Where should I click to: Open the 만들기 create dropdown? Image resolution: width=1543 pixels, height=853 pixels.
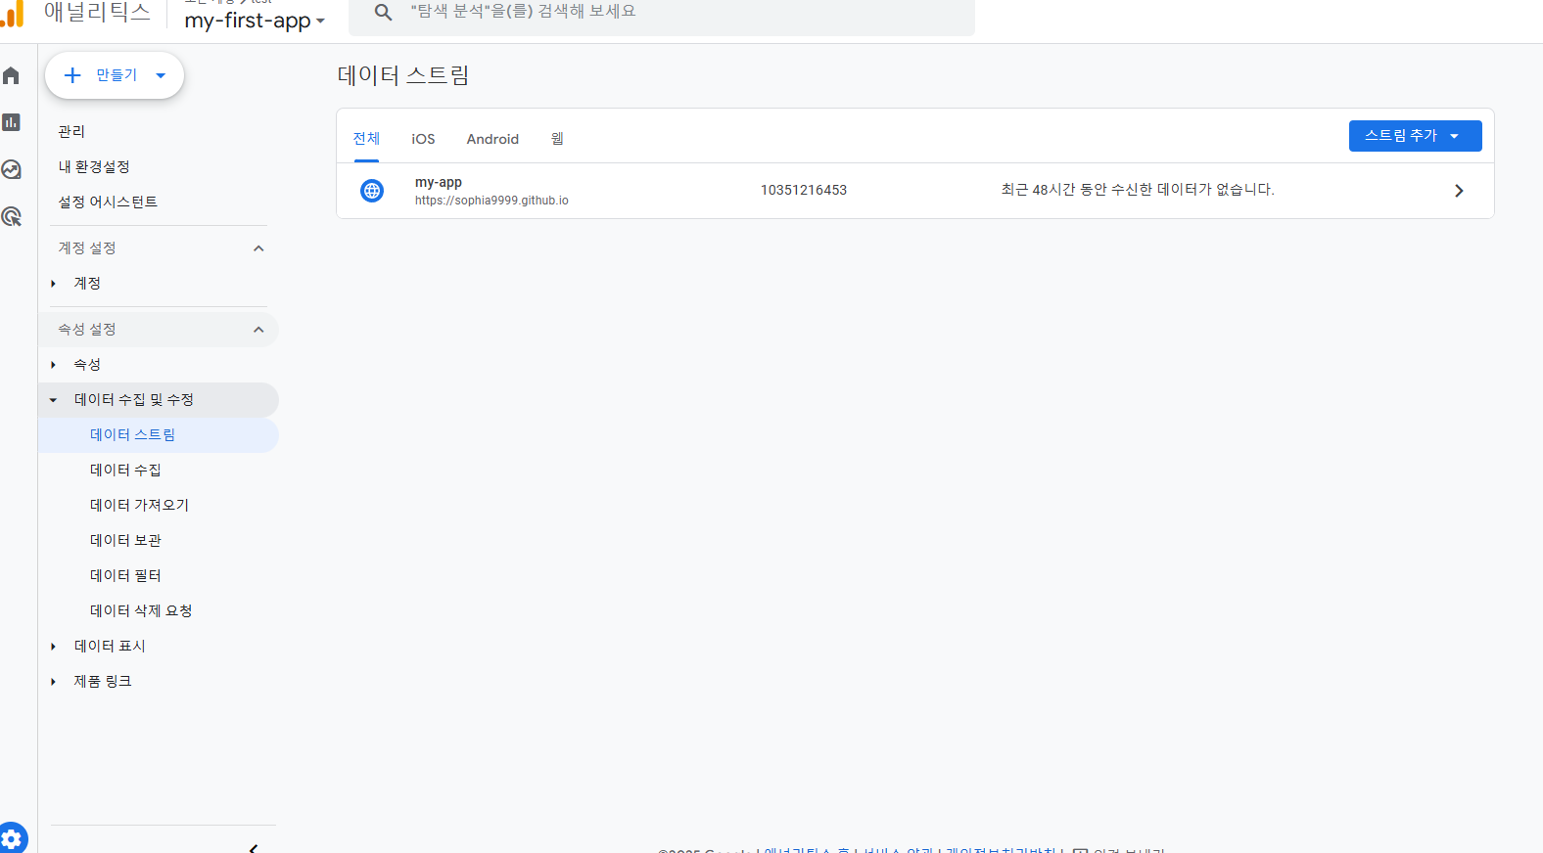pyautogui.click(x=115, y=75)
